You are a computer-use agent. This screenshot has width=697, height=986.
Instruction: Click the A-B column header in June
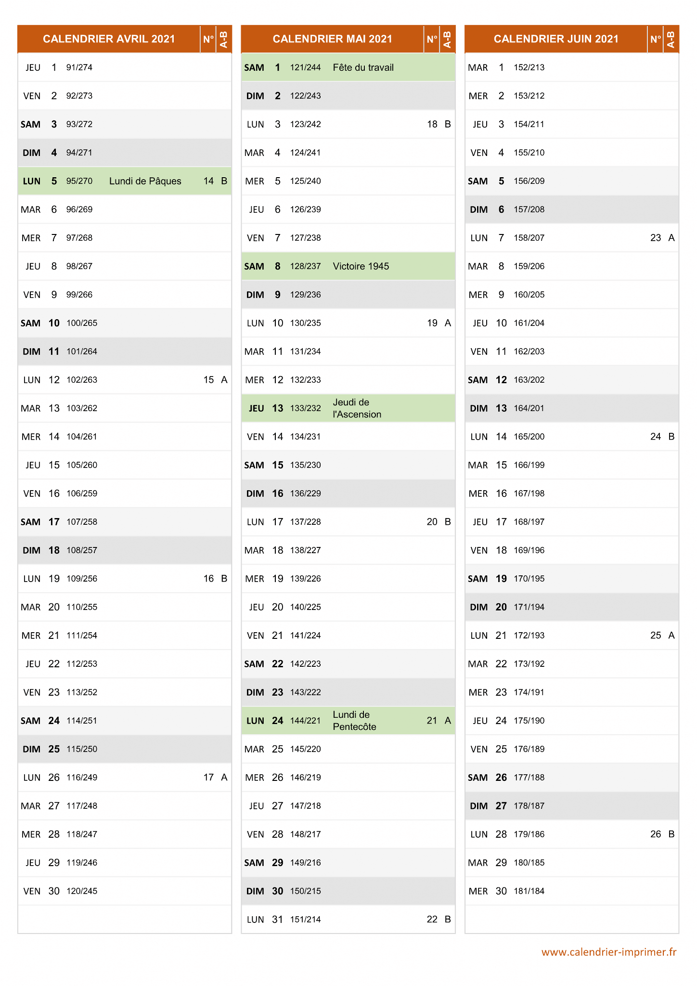point(671,39)
